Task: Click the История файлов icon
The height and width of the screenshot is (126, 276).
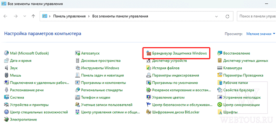Action: coord(148,68)
